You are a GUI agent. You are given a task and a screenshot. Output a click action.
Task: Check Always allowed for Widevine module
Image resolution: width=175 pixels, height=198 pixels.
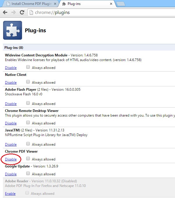(x=28, y=67)
